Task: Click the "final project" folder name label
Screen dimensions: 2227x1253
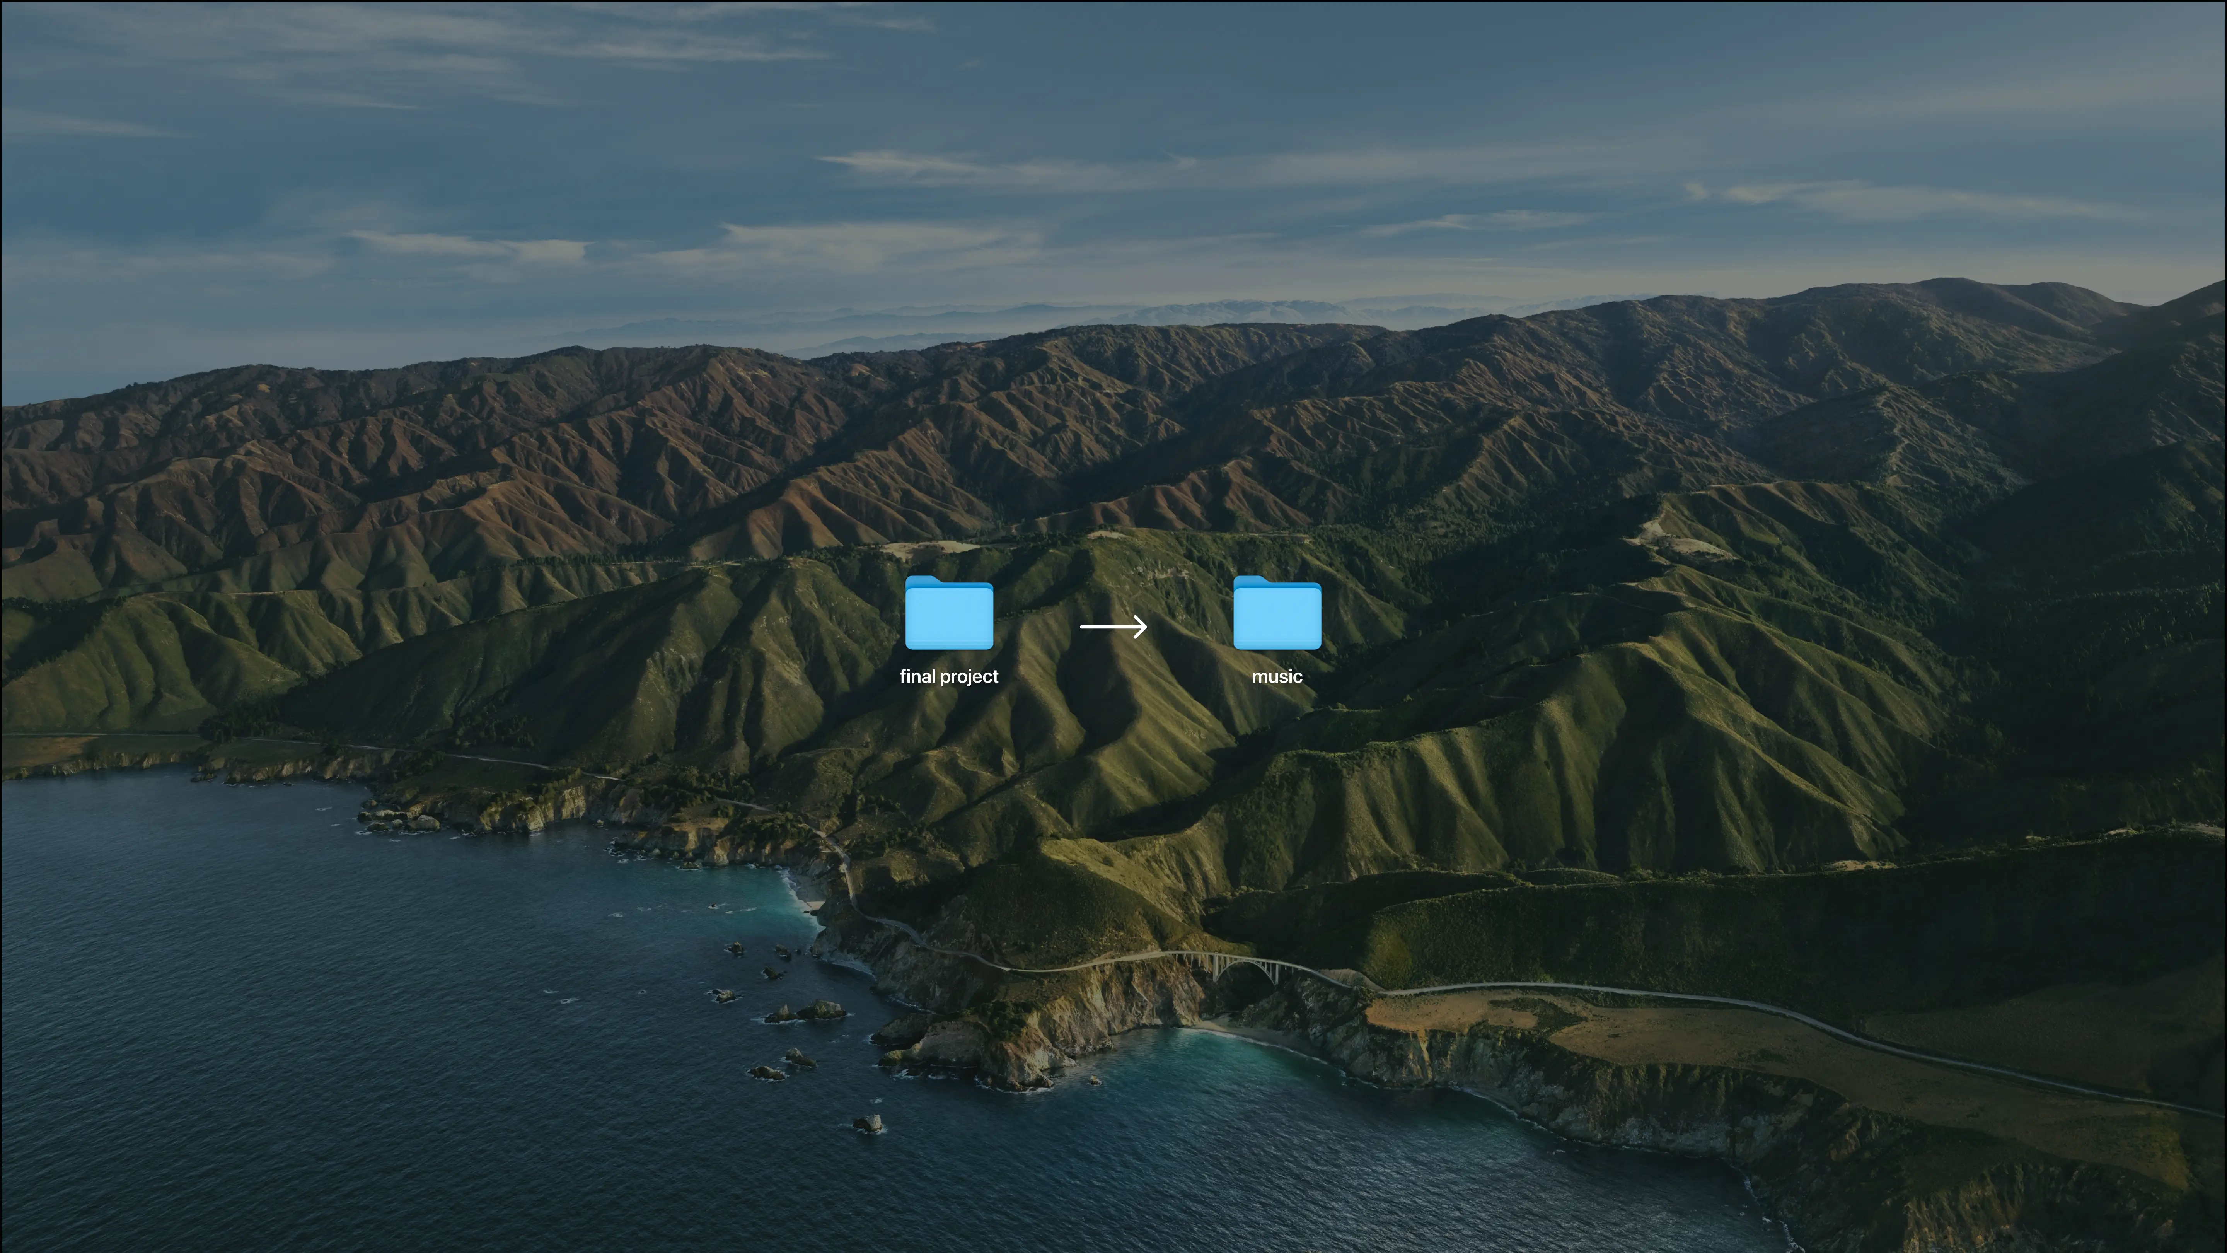Action: coord(948,676)
